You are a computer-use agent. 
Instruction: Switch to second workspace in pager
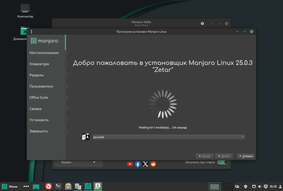(227, 187)
